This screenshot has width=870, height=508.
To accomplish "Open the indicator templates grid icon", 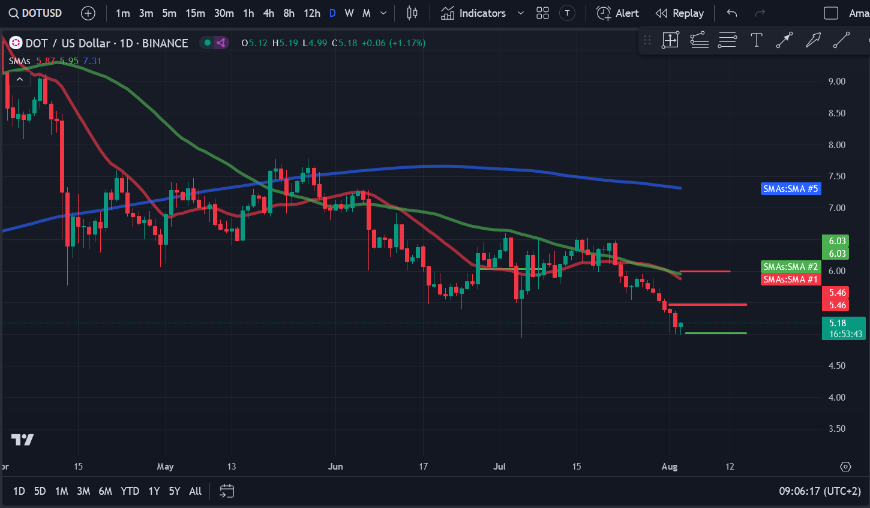I will pyautogui.click(x=543, y=13).
